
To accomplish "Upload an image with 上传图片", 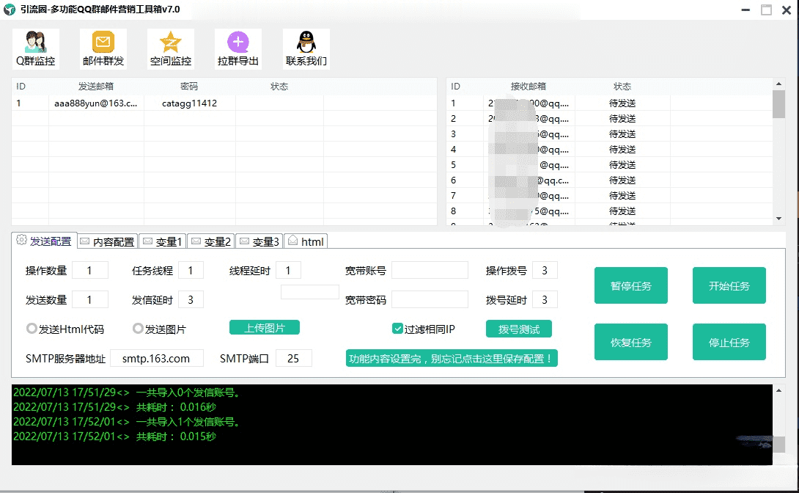I will (x=264, y=328).
